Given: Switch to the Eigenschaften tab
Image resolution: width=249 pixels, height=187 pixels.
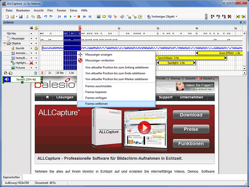Looking at the screenshot, I should tap(12, 177).
